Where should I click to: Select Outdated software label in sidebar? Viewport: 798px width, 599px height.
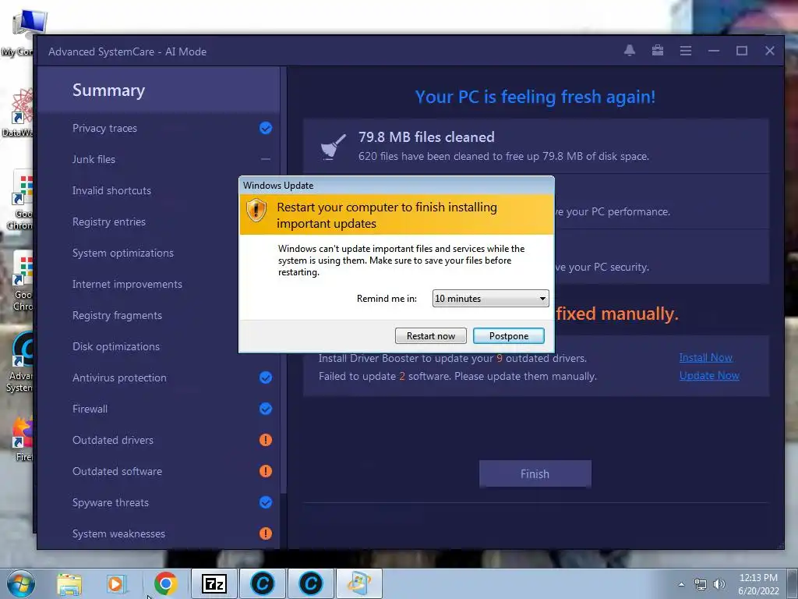117,471
